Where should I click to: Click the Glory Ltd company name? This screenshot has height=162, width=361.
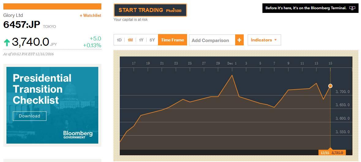click(x=13, y=15)
